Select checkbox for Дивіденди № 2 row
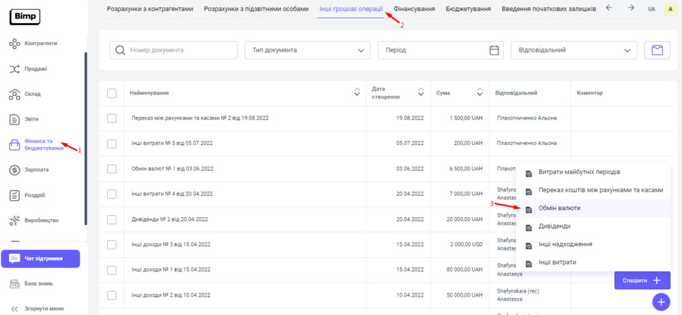The height and width of the screenshot is (315, 682). tap(112, 219)
